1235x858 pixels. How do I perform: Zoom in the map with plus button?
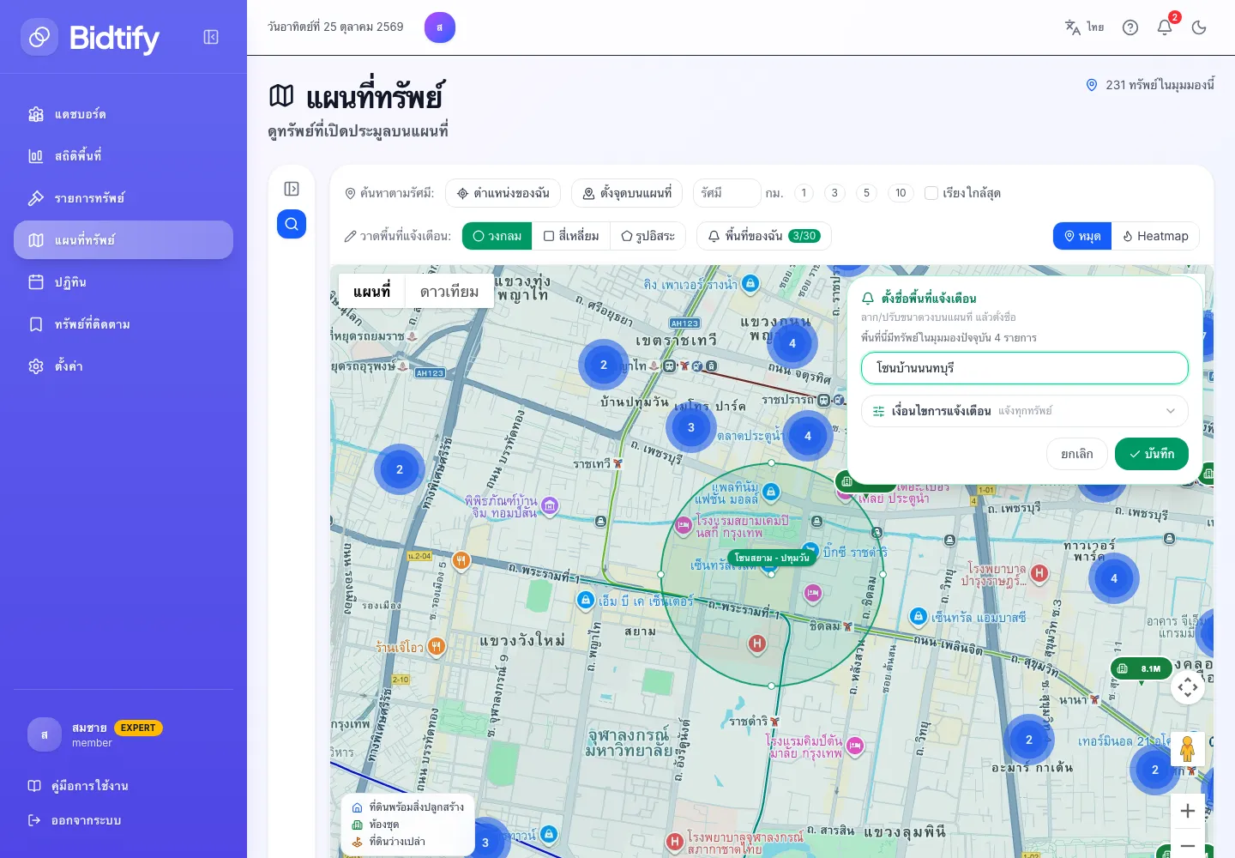[x=1188, y=811]
